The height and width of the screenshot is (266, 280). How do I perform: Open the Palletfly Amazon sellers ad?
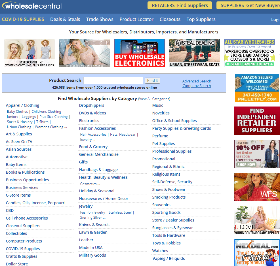(x=257, y=88)
